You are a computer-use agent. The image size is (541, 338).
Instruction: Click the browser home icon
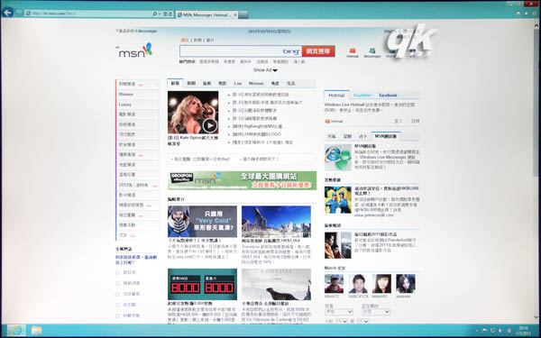pyautogui.click(x=518, y=14)
